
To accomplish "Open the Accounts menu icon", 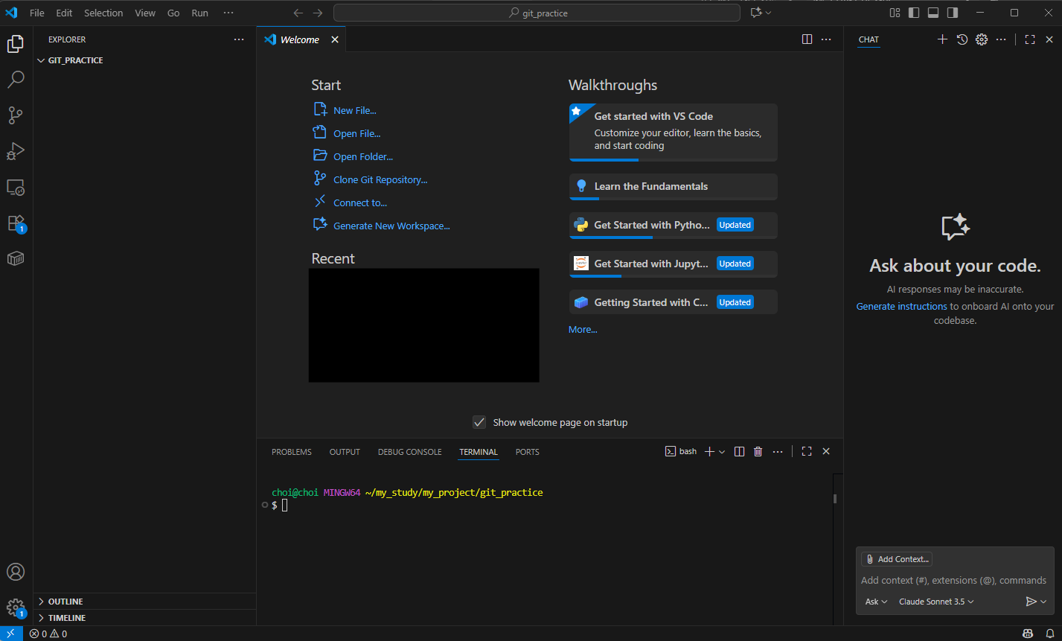I will click(16, 572).
